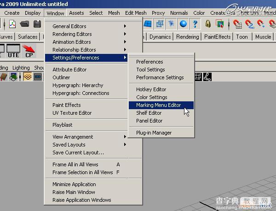Open the Edit Mesh menu

136,13
